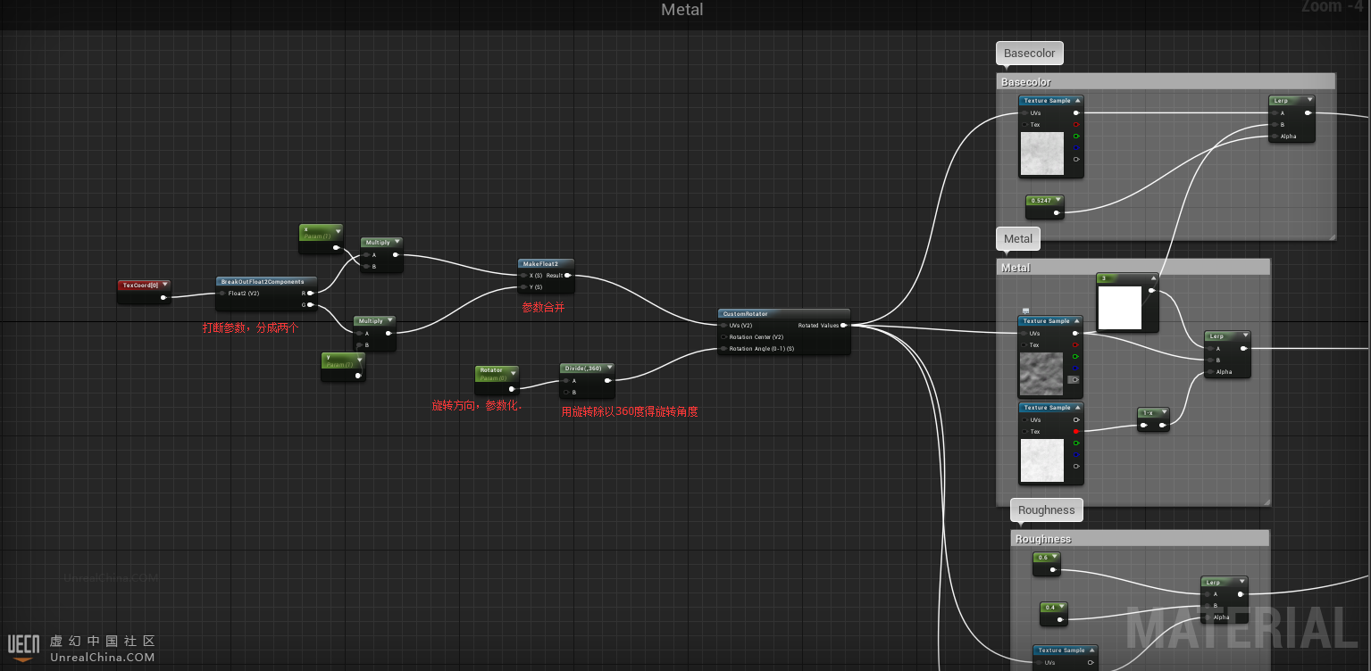Click the G output pin on BreakOutFloat2Components
Image resolution: width=1371 pixels, height=671 pixels.
[310, 305]
